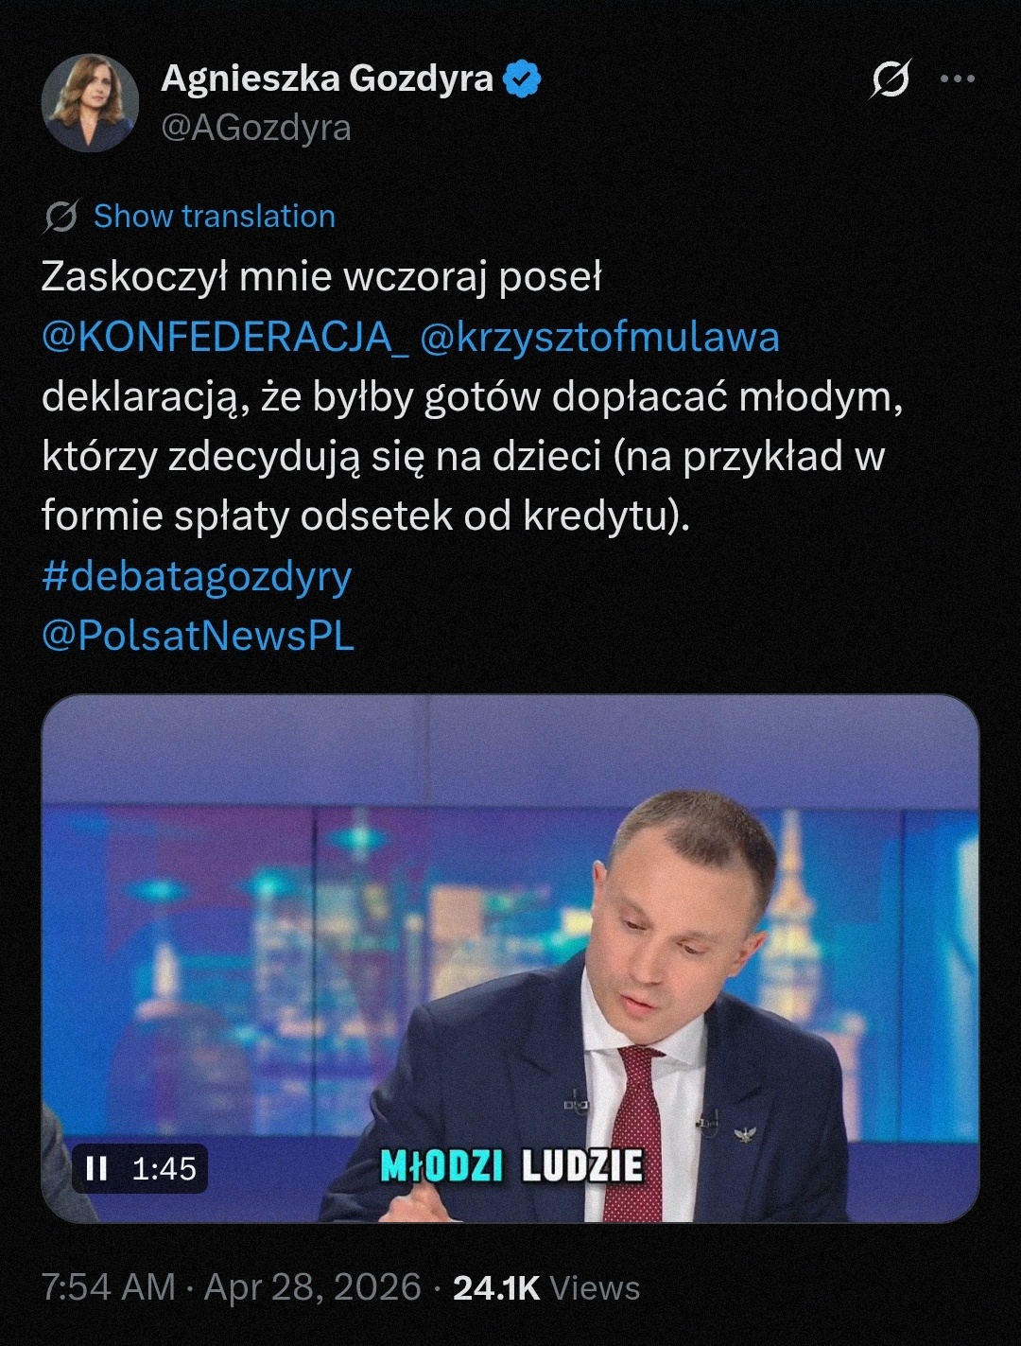Click the Grok icon beside Show translation
The height and width of the screenshot is (1346, 1021).
61,217
